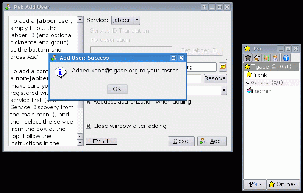Click 'Added kobit@tigase.org to your roster.' message
Screen dimensions: 303x193
[x=126, y=71]
